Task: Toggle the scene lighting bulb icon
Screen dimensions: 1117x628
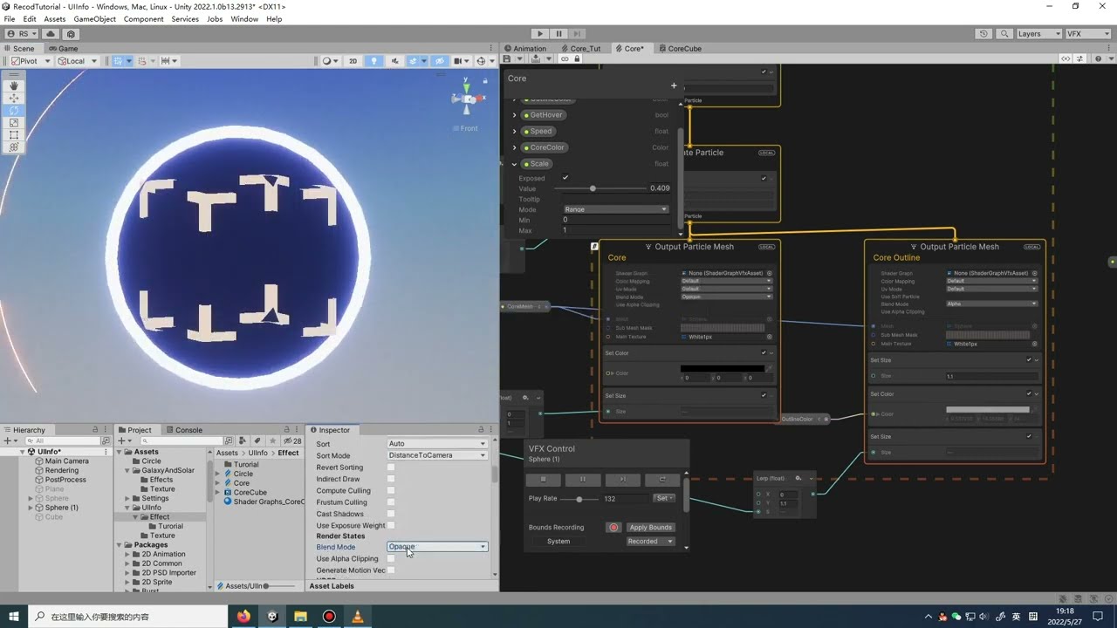Action: [373, 61]
